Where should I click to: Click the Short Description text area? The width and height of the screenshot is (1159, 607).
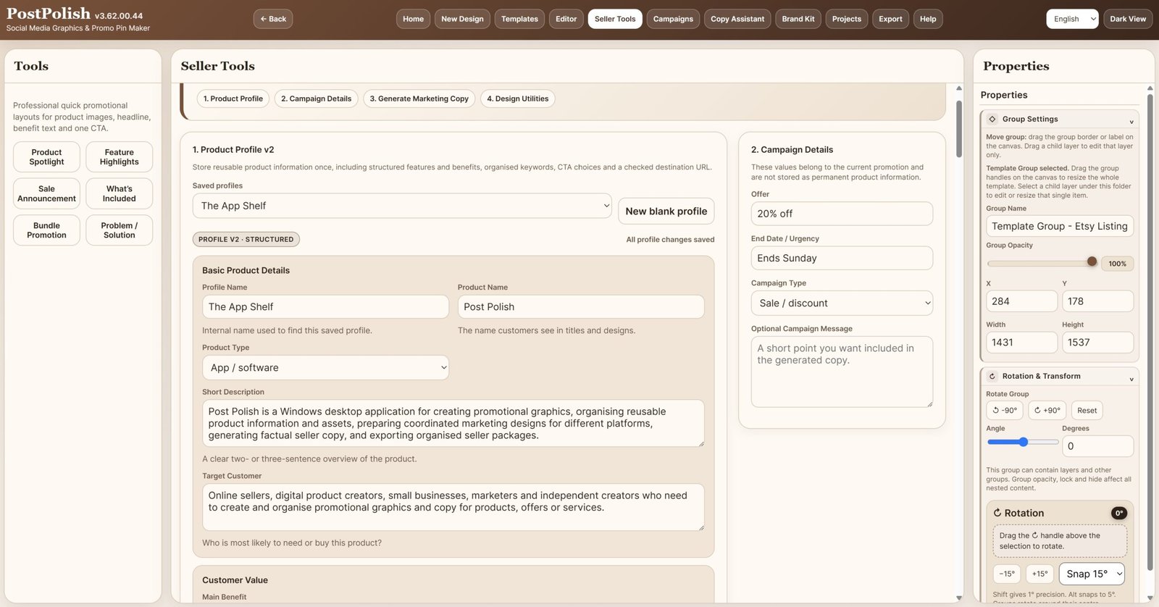[x=453, y=423]
